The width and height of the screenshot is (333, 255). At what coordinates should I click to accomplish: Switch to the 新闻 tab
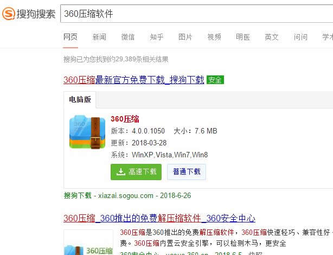click(99, 37)
